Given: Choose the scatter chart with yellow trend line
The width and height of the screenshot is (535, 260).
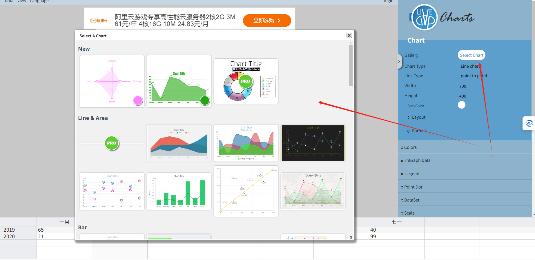Looking at the screenshot, I should tap(246, 191).
